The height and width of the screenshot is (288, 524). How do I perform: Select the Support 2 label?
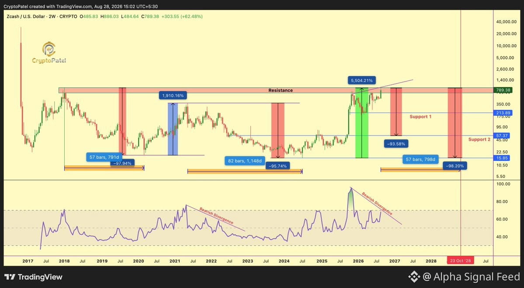tap(479, 139)
